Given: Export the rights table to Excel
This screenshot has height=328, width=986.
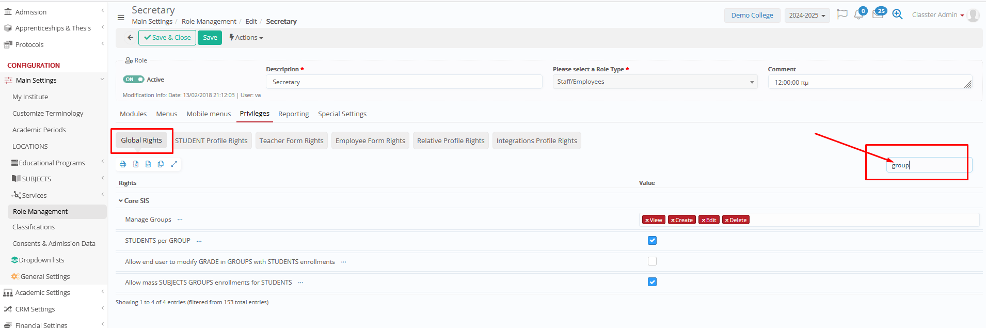Looking at the screenshot, I should [136, 164].
